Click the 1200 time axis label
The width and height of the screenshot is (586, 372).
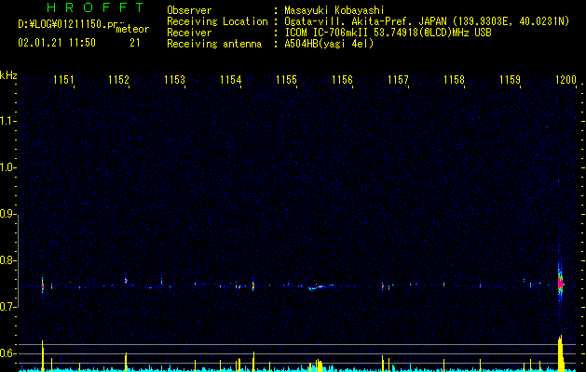click(566, 80)
